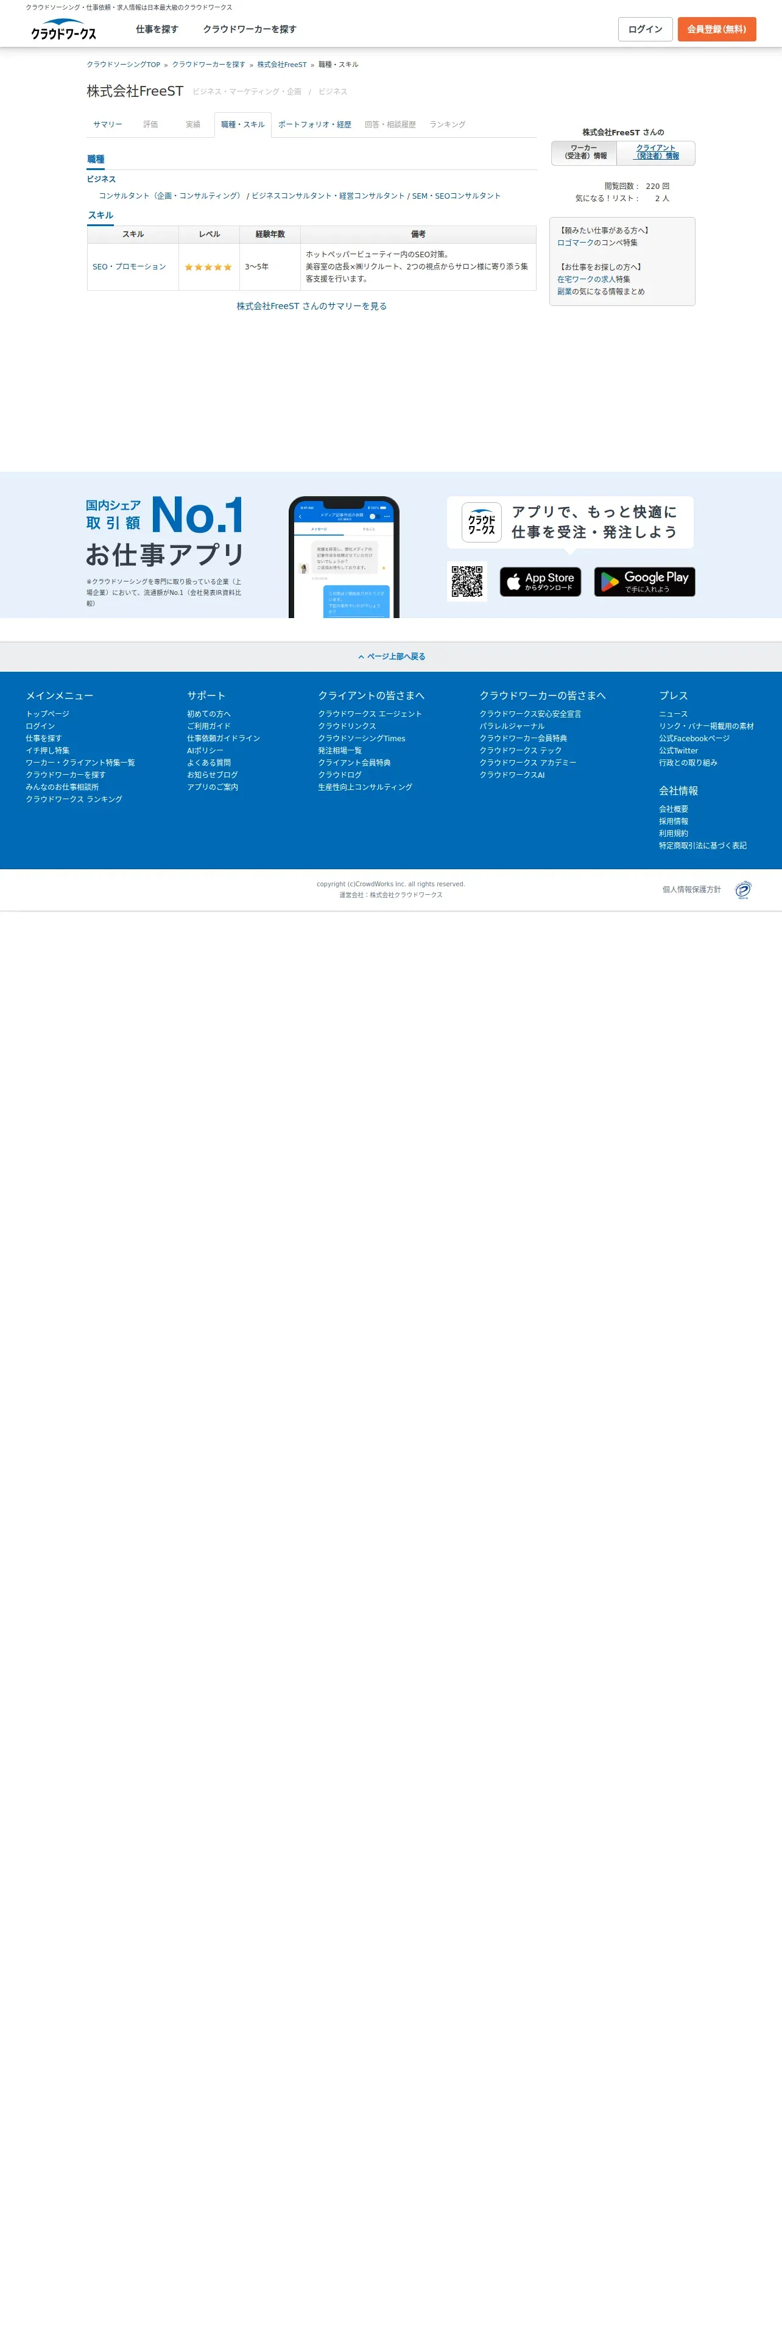This screenshot has width=782, height=2348.
Task: Click footer よくある質問 link
Action: click(x=208, y=763)
